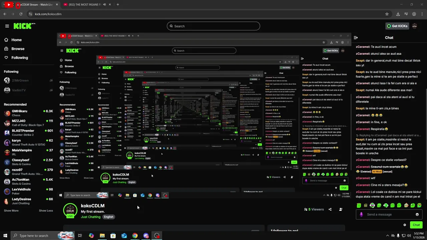The image size is (427, 240).
Task: Open the user avatar menu beside Get KICKs
Action: pyautogui.click(x=415, y=26)
